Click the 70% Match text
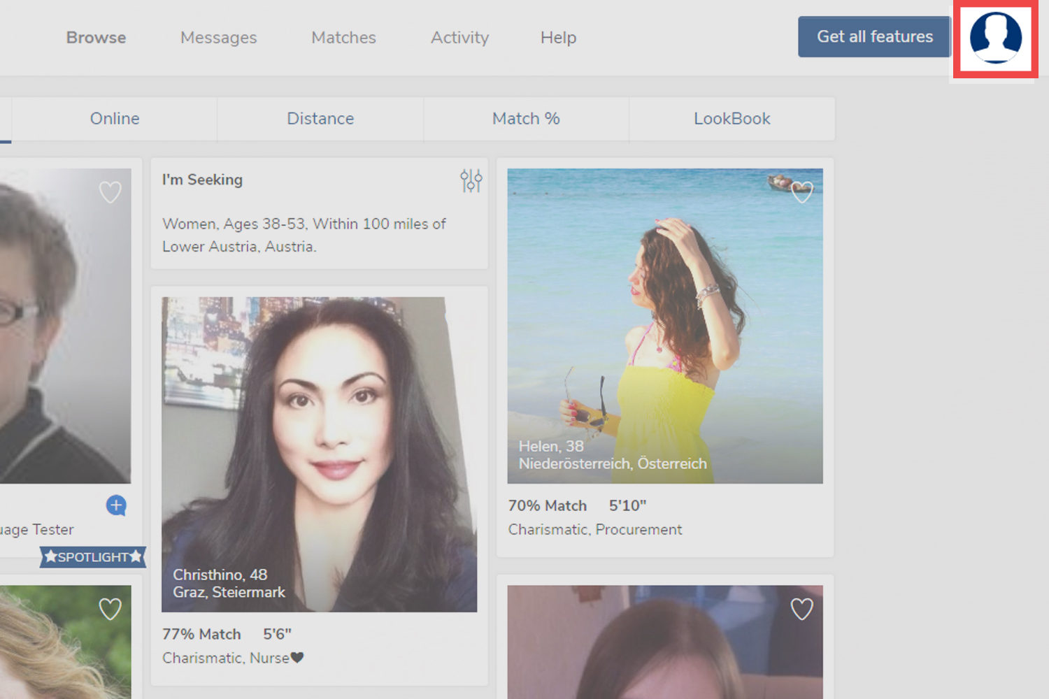 547,505
